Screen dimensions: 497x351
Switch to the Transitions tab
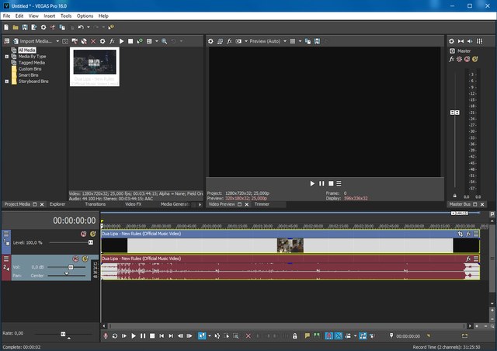tap(95, 204)
